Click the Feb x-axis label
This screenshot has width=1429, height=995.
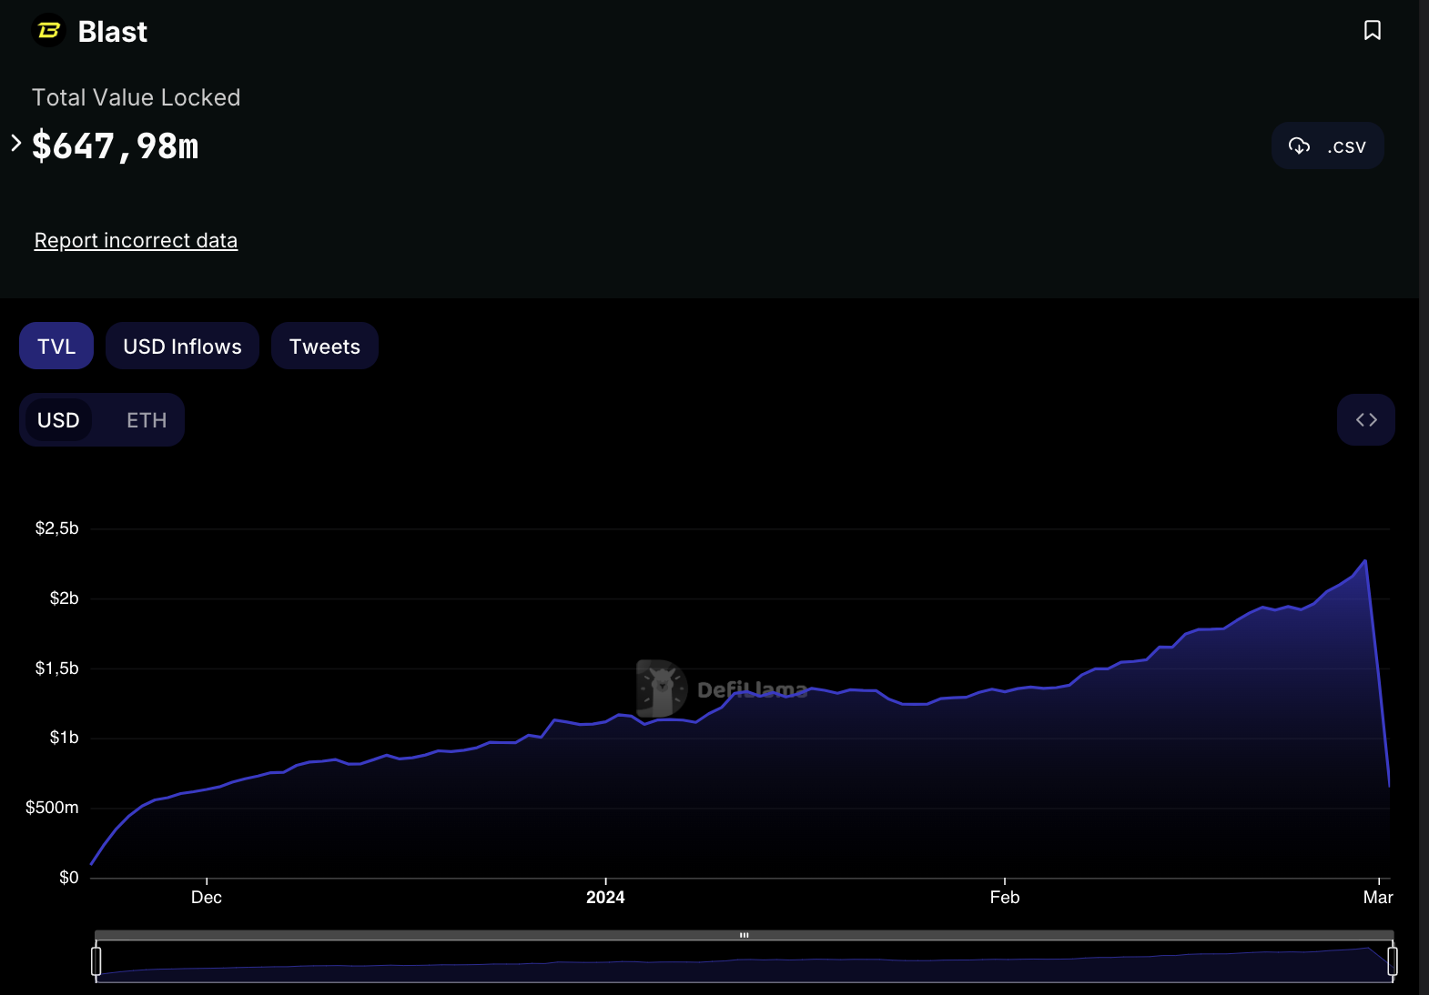click(1005, 898)
